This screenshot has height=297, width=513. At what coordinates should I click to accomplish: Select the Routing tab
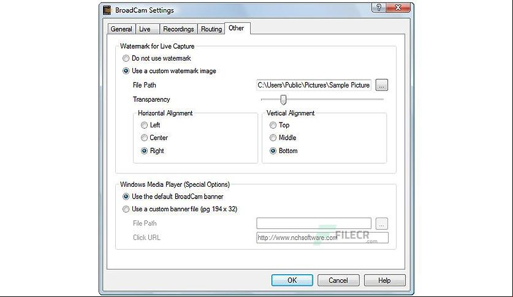[211, 29]
